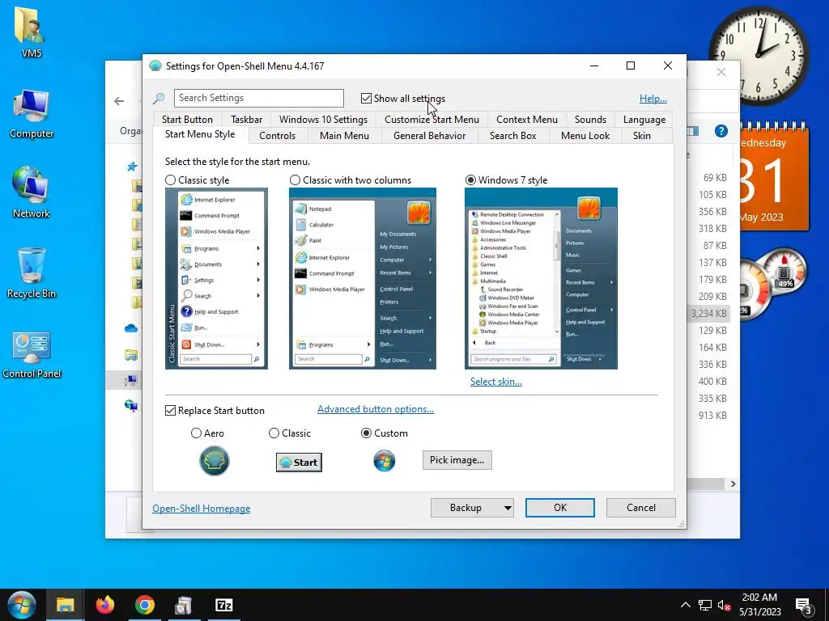Select the Windows 7 style radio button
The height and width of the screenshot is (621, 829).
pos(470,180)
